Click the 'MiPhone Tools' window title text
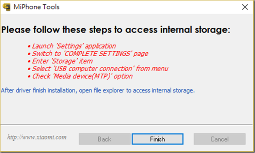Viewport: 255px width, 153px height. pos(36,7)
